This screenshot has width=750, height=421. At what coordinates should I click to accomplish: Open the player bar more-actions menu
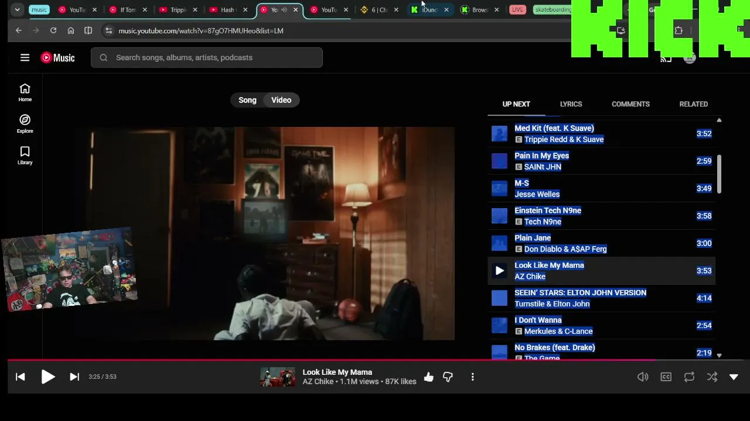472,377
